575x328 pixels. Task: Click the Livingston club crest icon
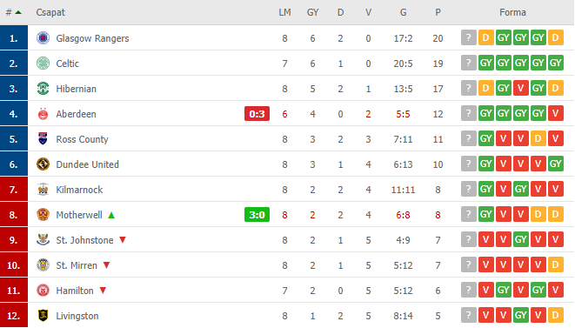click(43, 316)
